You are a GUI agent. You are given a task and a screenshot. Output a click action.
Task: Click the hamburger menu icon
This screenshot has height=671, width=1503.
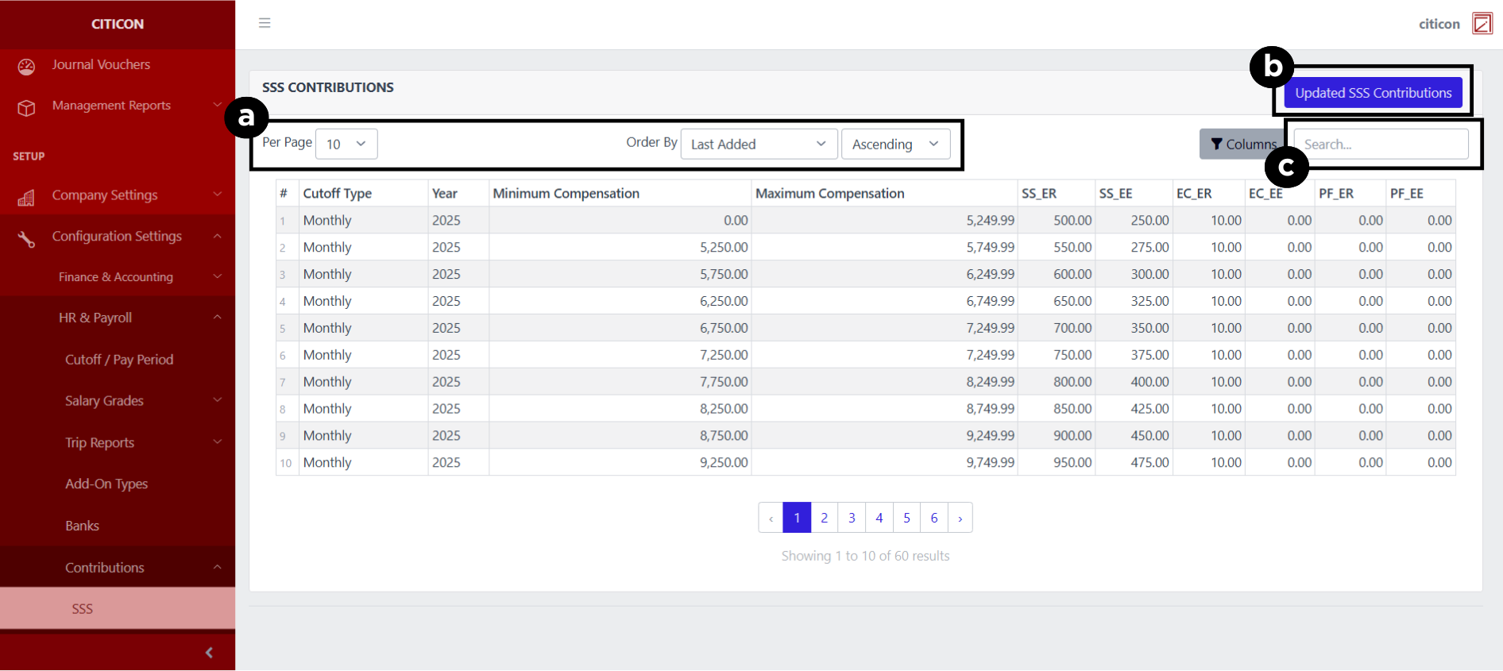[x=265, y=23]
